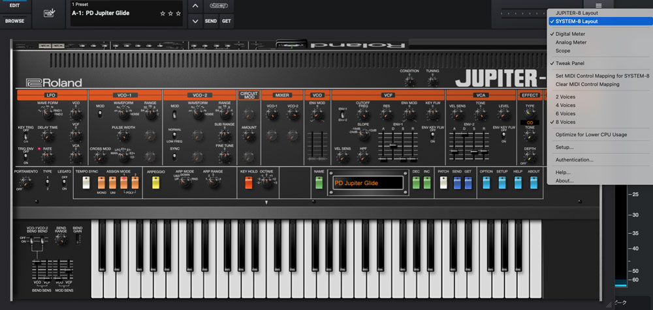Open Setup... from the menu

pos(564,147)
